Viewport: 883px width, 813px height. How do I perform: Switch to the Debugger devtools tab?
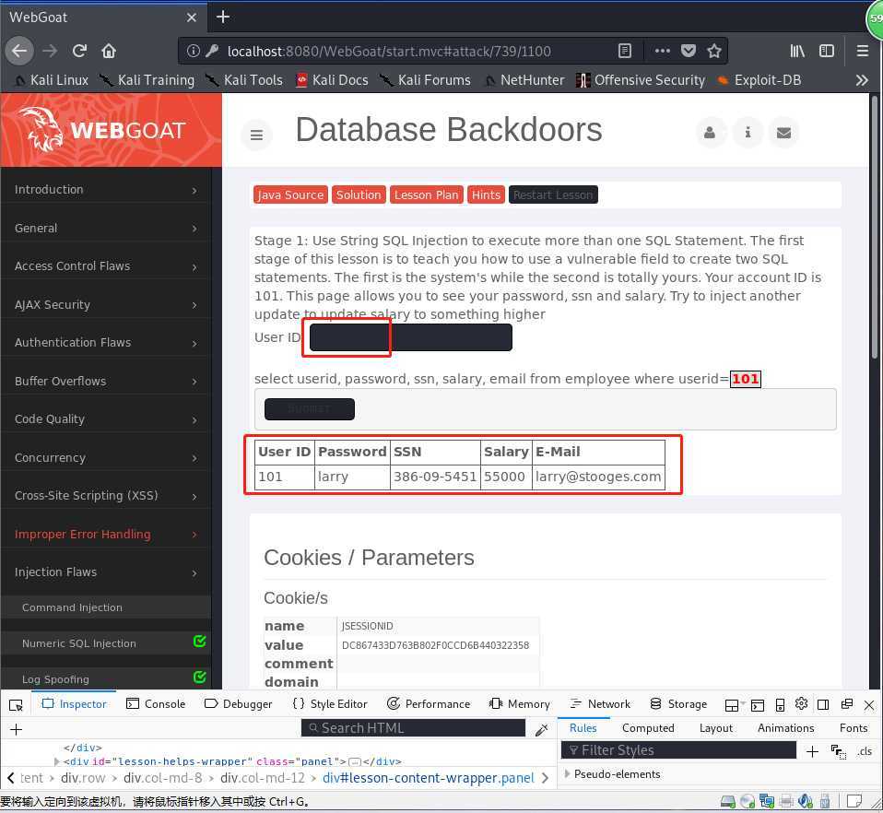click(x=238, y=705)
